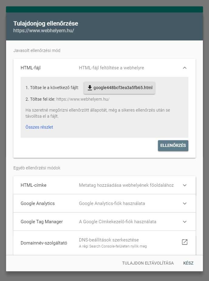This screenshot has height=281, width=209.
Task: Collapse the HTML-fájl verification section
Action: tap(184, 68)
